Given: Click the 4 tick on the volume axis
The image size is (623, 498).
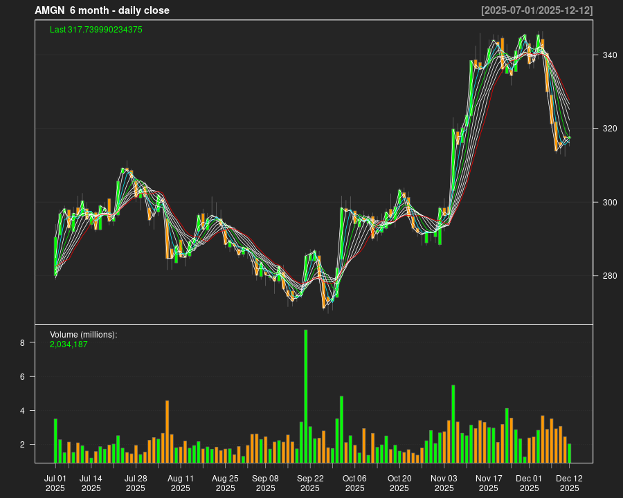Looking at the screenshot, I should (x=22, y=411).
